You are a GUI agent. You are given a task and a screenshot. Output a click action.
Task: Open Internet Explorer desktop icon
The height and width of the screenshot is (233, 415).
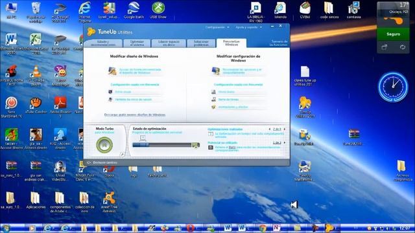[85, 12]
